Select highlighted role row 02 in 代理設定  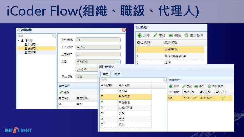[126, 97]
